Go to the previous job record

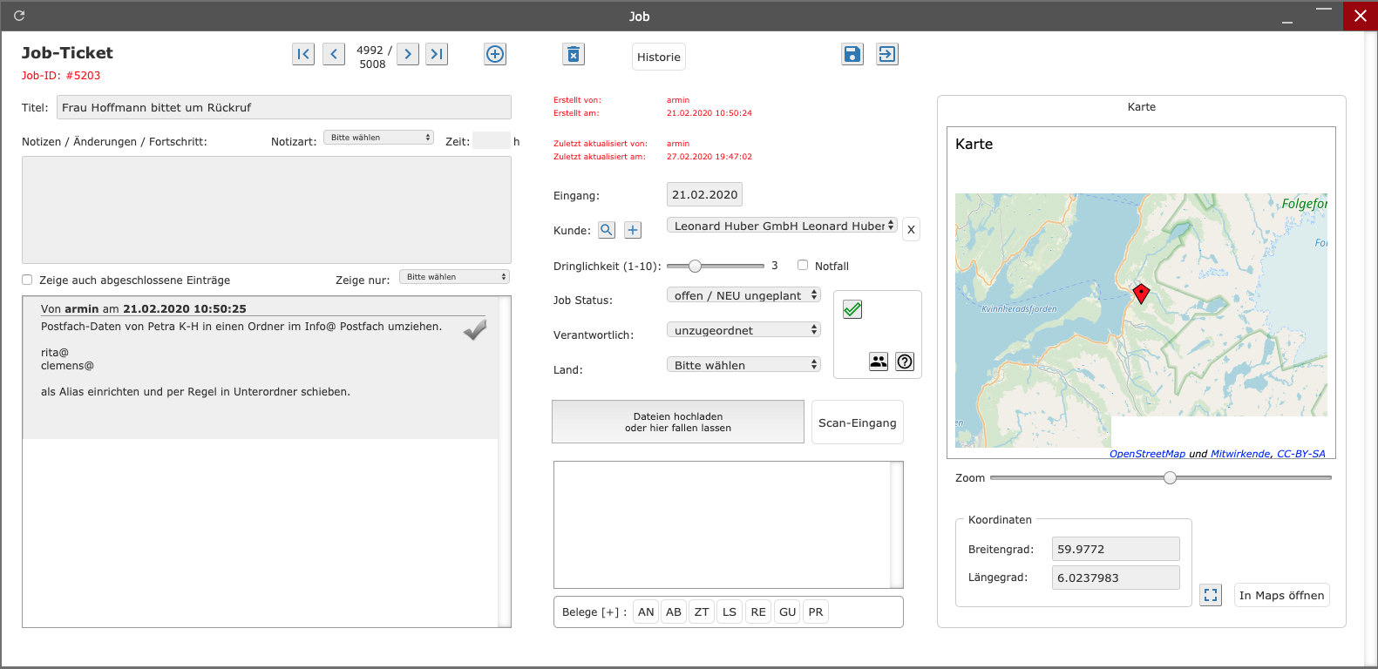pos(334,54)
